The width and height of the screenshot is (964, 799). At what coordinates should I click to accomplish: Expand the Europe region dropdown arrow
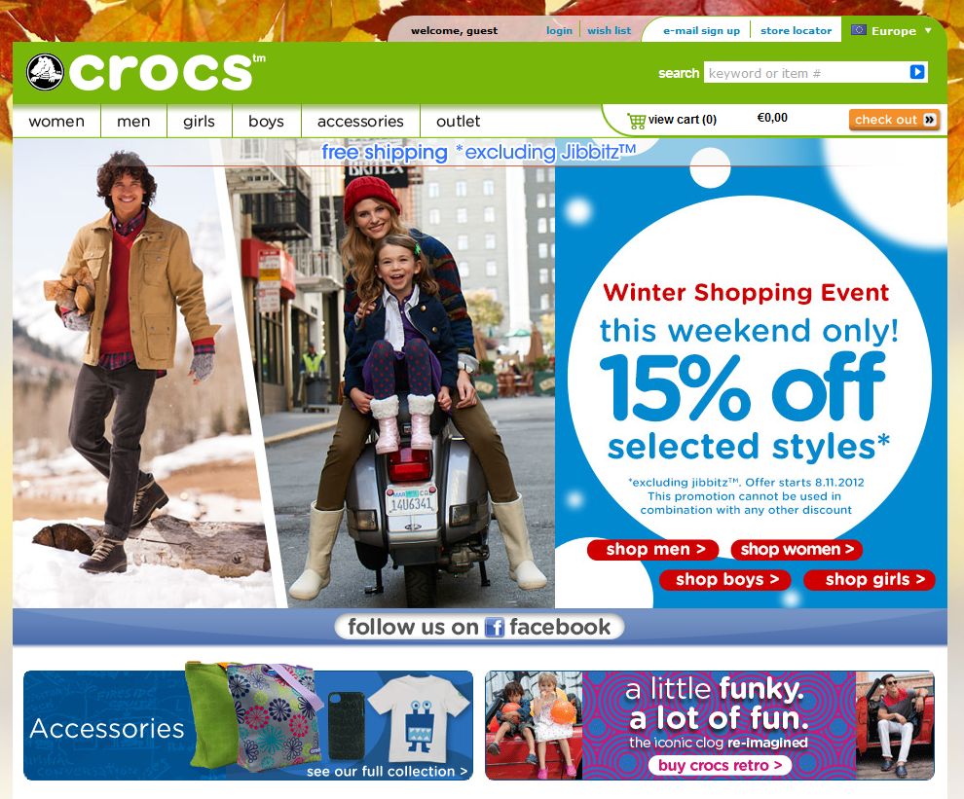pos(928,30)
